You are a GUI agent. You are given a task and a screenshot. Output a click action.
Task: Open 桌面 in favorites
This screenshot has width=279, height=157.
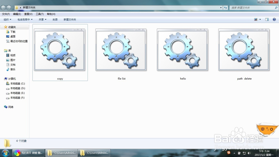[x=13, y=36]
